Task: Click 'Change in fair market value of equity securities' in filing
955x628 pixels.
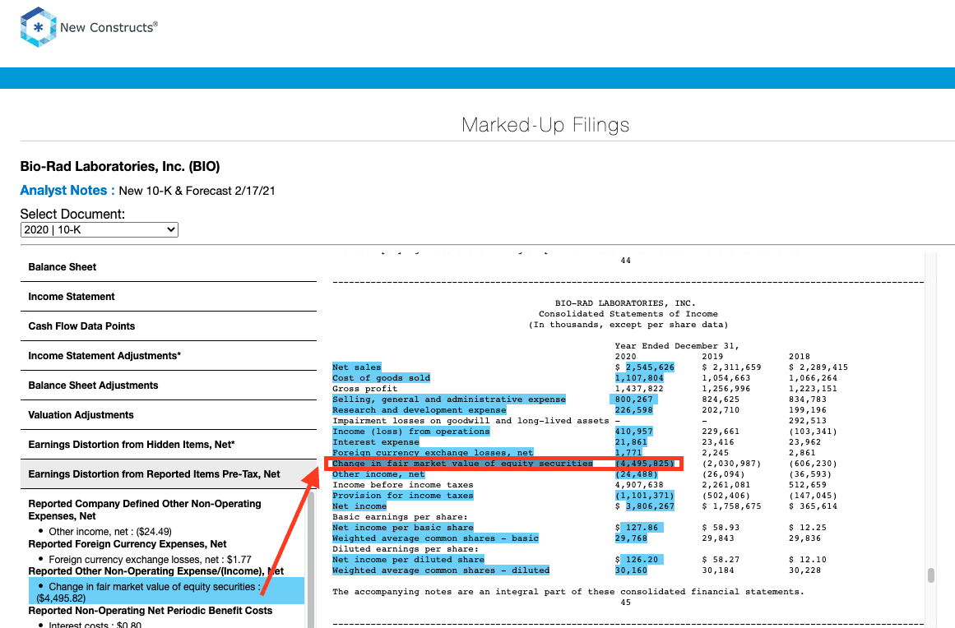Action: coord(462,464)
